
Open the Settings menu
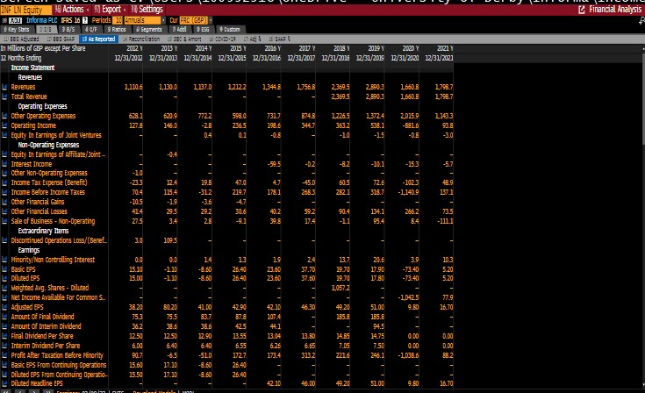point(147,10)
